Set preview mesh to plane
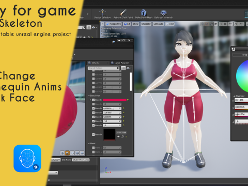Viewport: 248px width, 186px height. (72, 153)
